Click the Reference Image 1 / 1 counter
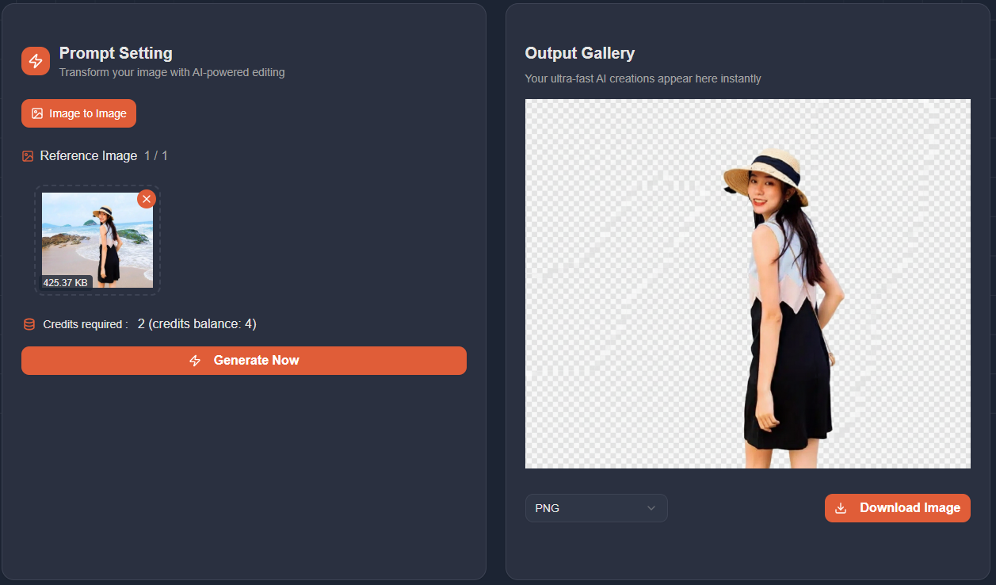996x585 pixels. (x=156, y=155)
